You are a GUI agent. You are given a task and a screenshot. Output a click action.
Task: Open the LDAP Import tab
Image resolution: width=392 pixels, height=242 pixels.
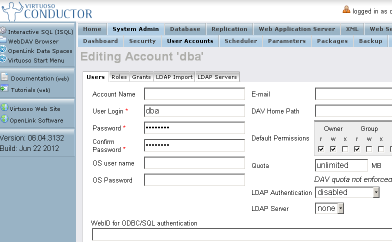(174, 77)
